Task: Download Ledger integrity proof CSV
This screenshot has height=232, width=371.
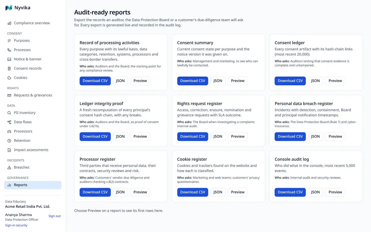Action: 95,137
